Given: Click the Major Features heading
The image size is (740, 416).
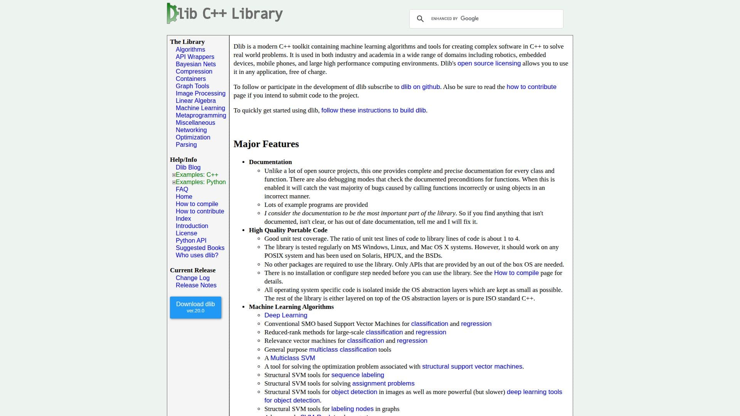Looking at the screenshot, I should [x=266, y=144].
